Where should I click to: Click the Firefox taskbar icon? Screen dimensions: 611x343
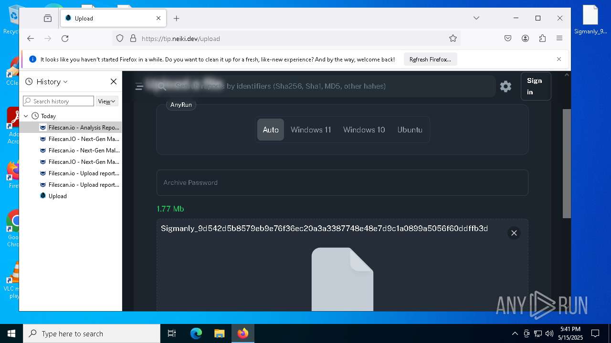pos(243,333)
